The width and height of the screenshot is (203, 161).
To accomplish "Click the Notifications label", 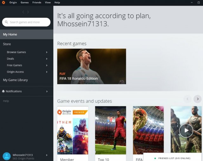I will point(14,91).
